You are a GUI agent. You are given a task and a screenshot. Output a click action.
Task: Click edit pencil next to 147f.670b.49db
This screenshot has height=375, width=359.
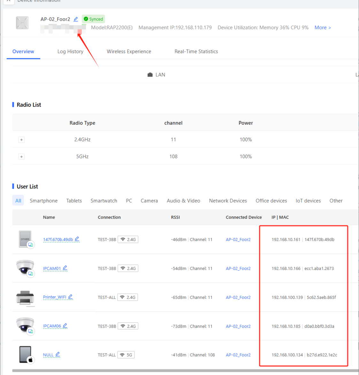[77, 239]
